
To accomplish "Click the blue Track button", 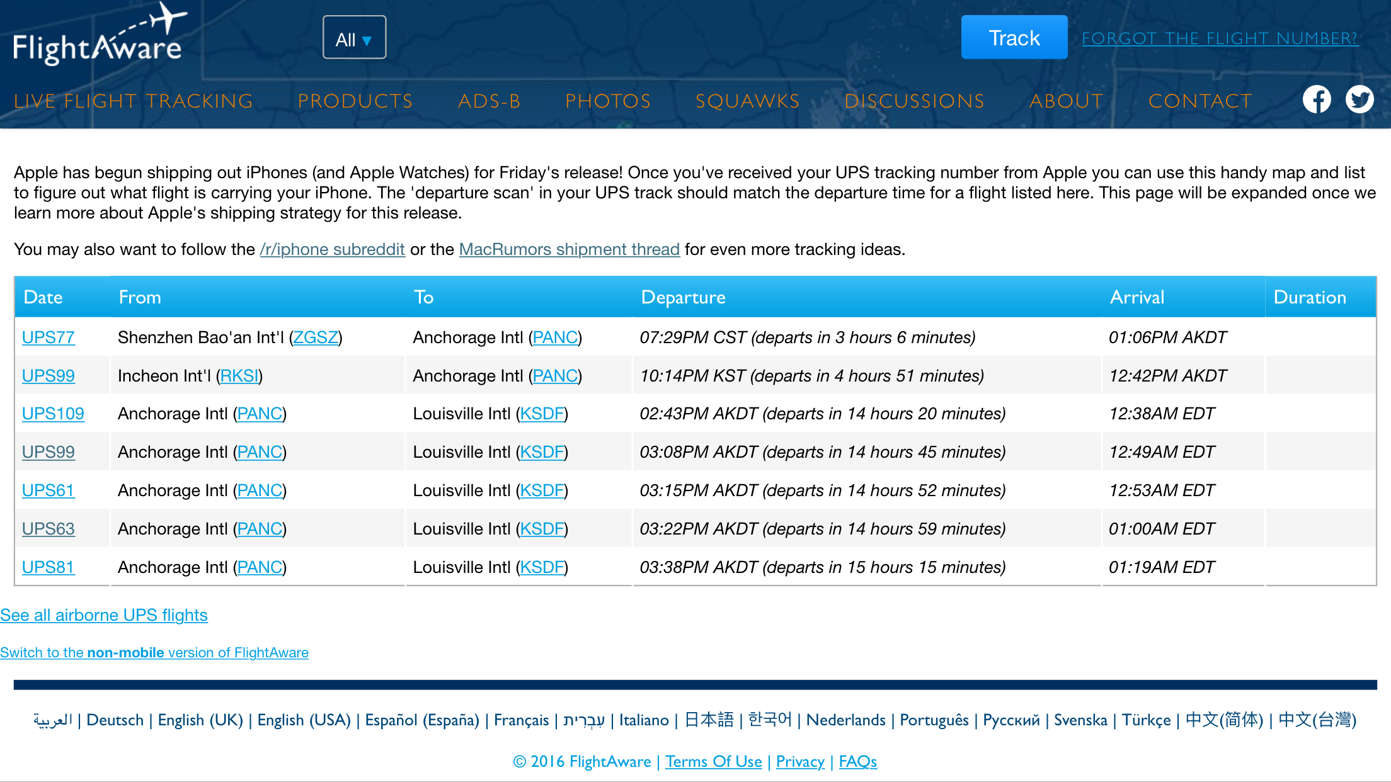I will coord(1014,38).
